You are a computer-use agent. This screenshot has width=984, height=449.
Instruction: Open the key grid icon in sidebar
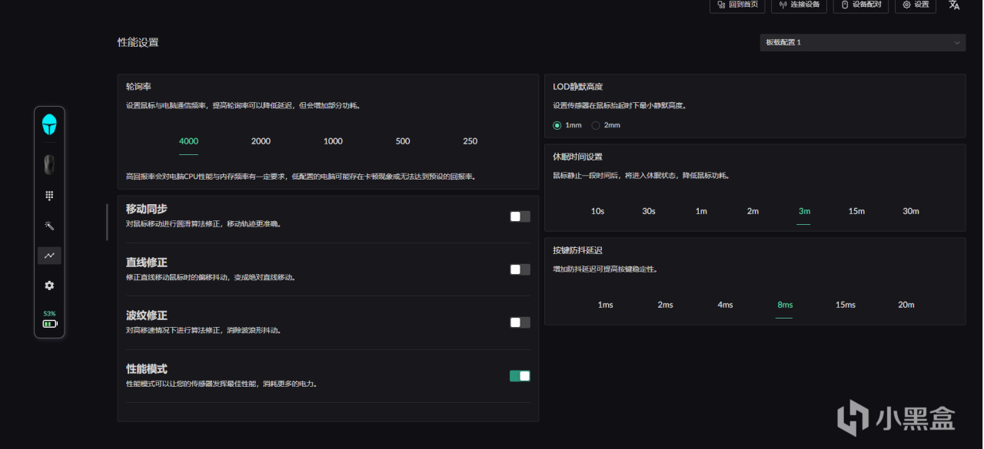[49, 196]
